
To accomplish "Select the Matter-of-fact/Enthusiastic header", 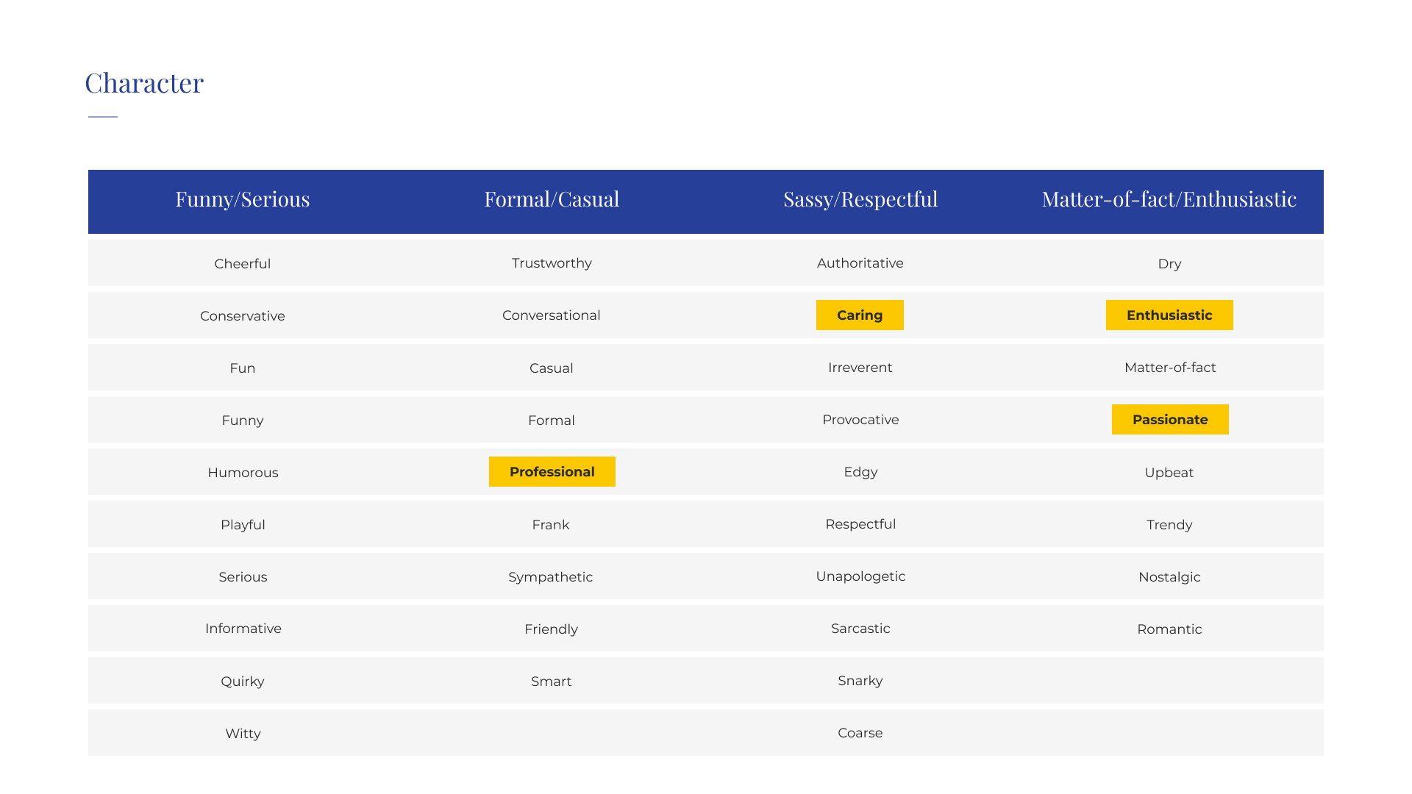I will click(1169, 199).
